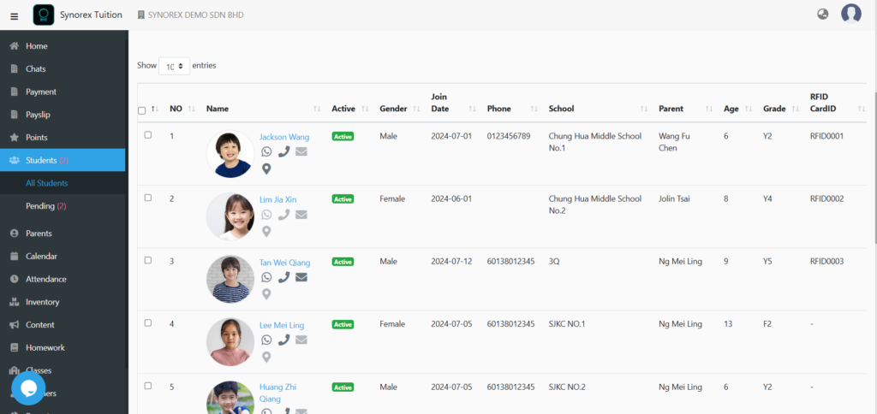877x414 pixels.
Task: Click phone icon for Tan Wei Qiang
Action: [283, 277]
